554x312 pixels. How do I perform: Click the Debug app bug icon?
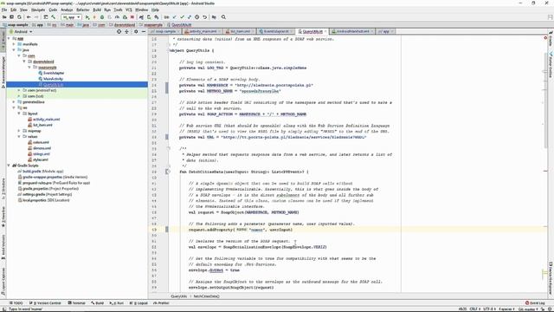point(102,17)
